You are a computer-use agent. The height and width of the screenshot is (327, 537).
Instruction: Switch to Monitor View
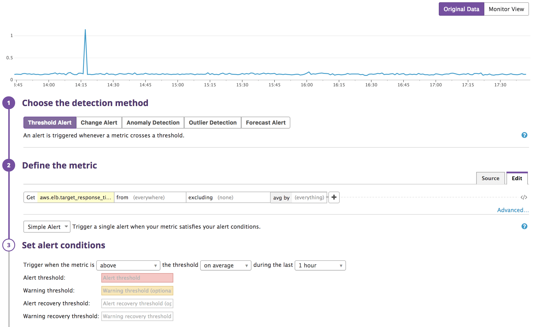[506, 9]
